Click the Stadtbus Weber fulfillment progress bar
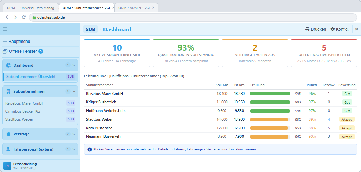The width and height of the screenshot is (361, 172). (270, 119)
